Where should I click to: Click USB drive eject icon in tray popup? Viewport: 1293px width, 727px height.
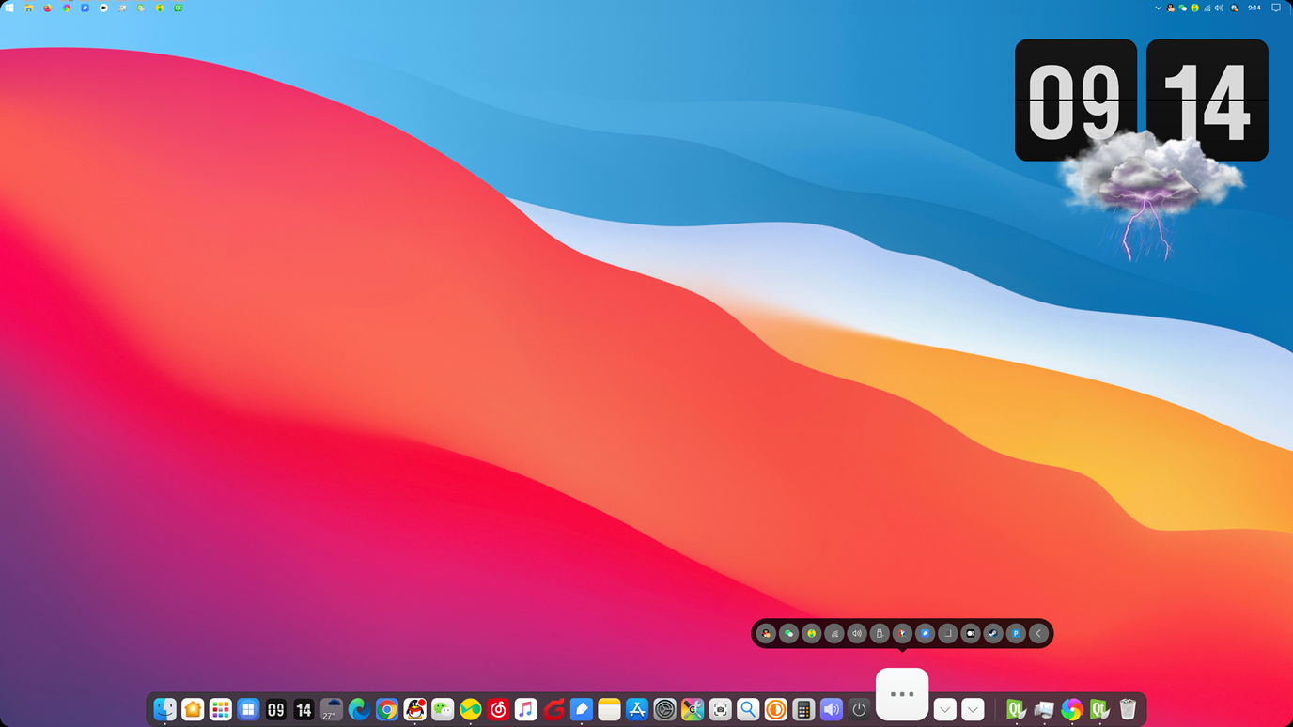(x=880, y=634)
